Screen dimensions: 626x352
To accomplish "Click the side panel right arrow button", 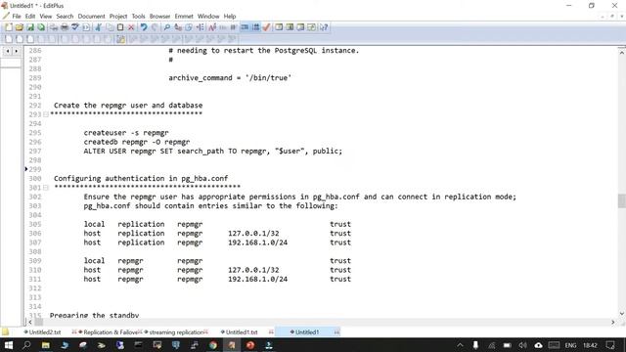I will (16, 51).
